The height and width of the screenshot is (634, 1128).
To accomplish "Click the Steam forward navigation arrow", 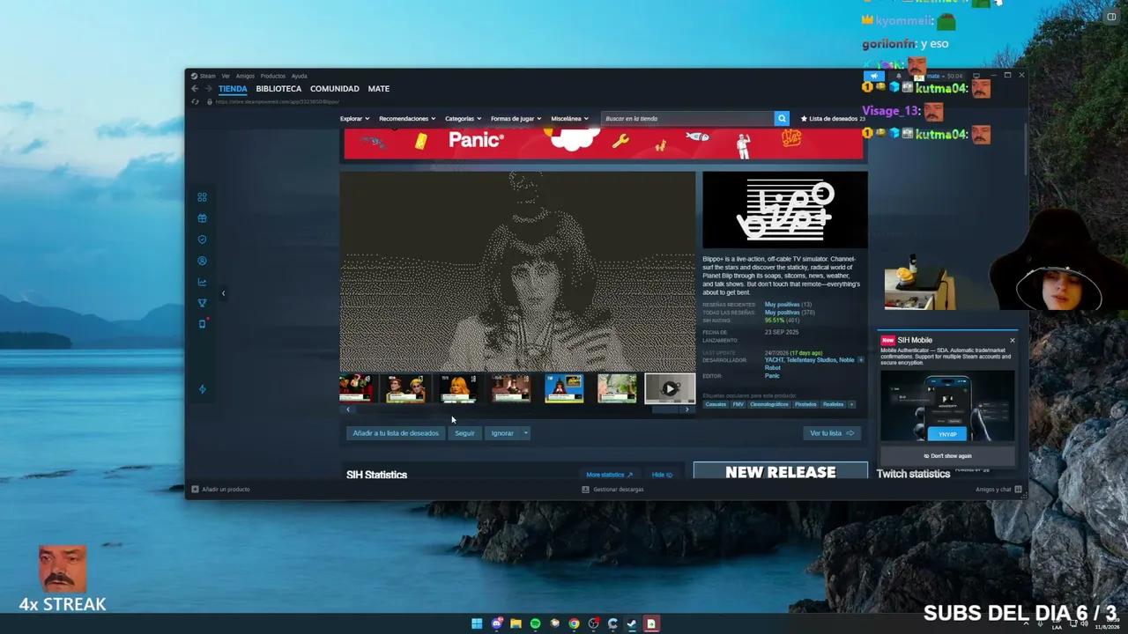I will [x=209, y=89].
